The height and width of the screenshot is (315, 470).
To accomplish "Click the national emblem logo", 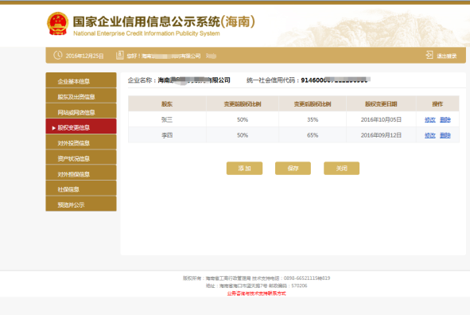I will [x=57, y=24].
